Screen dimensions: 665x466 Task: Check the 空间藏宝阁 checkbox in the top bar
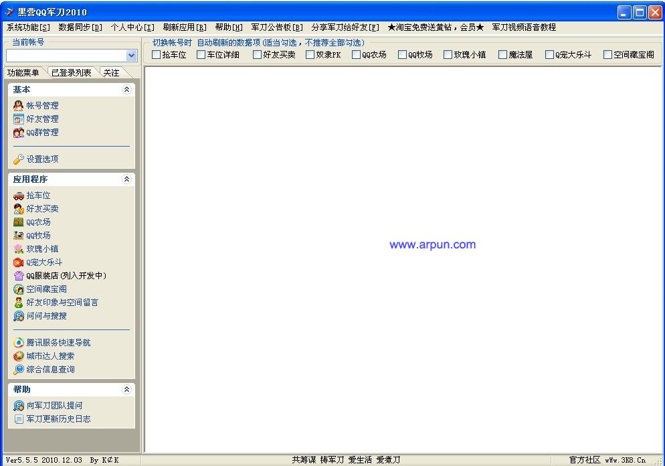click(x=607, y=55)
